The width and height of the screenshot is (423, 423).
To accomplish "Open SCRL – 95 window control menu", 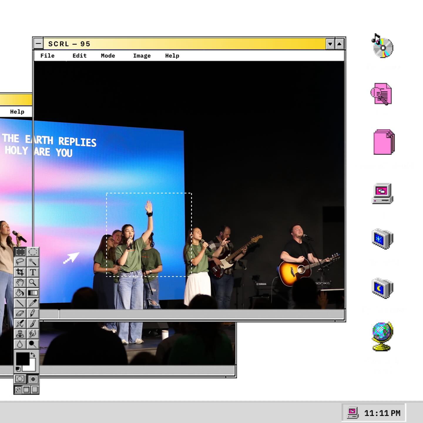I will click(38, 44).
